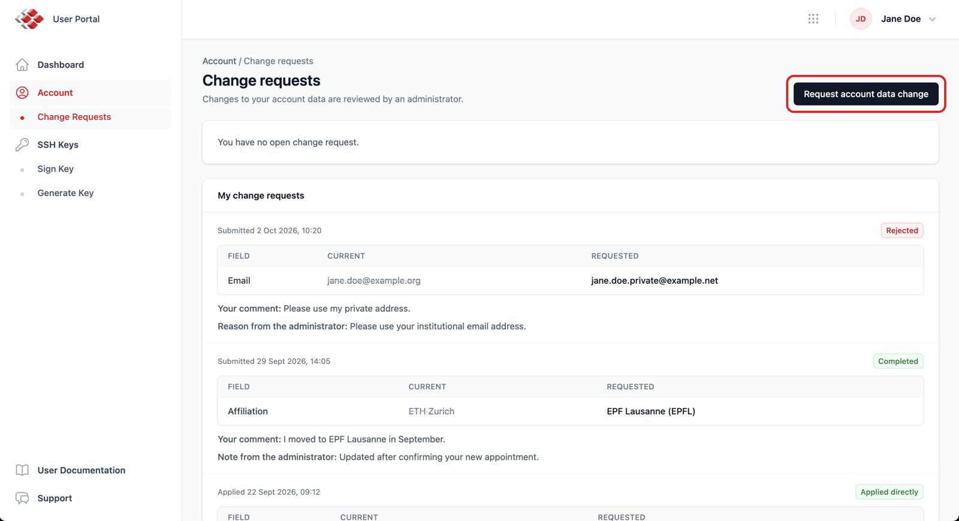Click the EPF Lausanne (EPFL) value

coord(651,411)
